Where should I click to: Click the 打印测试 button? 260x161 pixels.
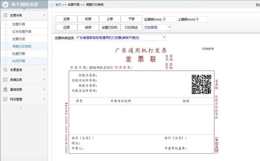point(131,28)
